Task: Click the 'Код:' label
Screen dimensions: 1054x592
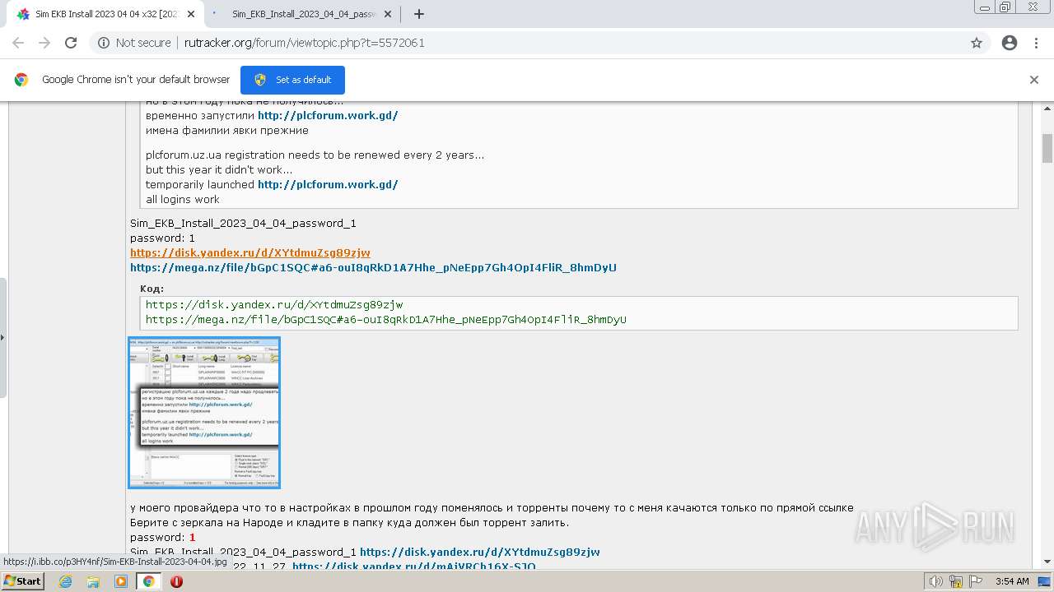Action: click(152, 289)
